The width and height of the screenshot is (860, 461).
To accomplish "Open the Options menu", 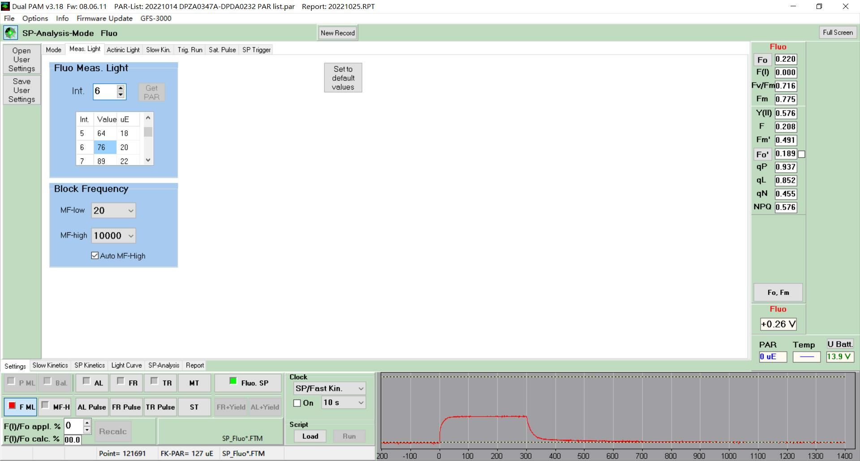I will coord(35,18).
